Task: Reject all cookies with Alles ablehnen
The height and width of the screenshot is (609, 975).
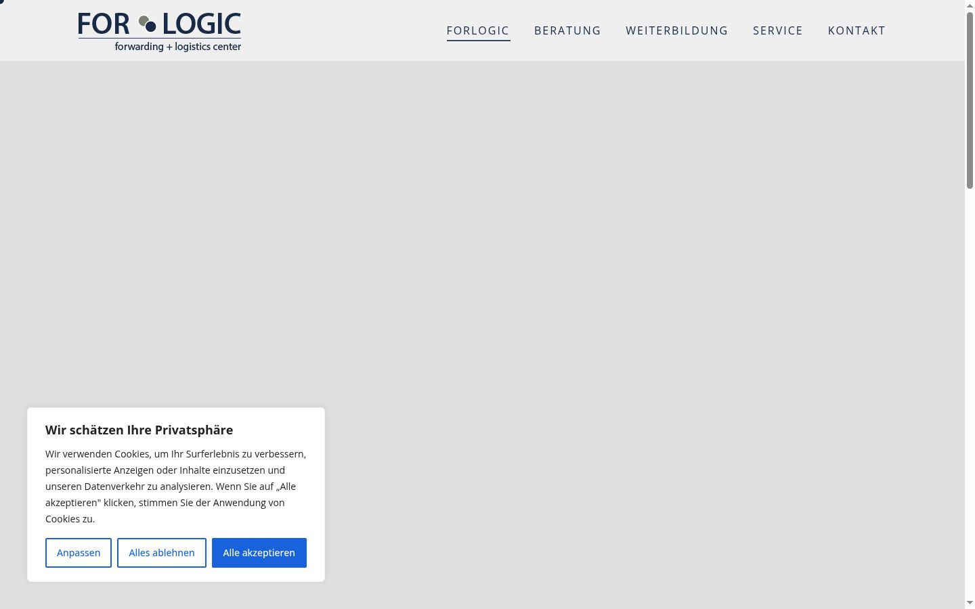Action: click(162, 553)
